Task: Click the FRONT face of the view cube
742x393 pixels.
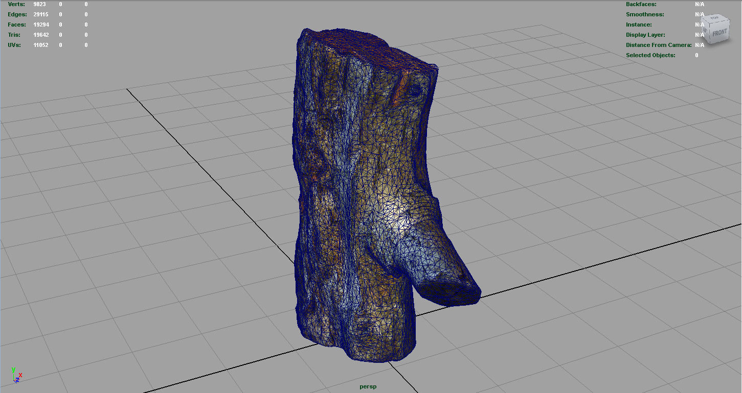Action: 719,32
